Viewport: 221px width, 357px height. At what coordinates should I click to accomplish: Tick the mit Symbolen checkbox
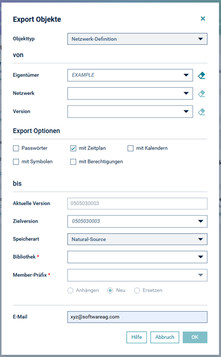(16, 162)
